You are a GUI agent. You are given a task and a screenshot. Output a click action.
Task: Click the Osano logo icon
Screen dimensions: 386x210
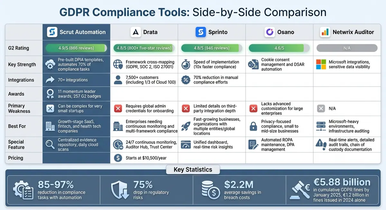click(269, 32)
